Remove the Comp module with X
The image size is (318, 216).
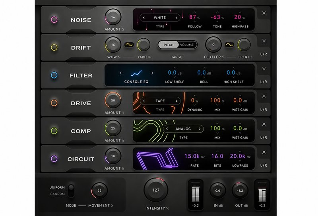264,124
